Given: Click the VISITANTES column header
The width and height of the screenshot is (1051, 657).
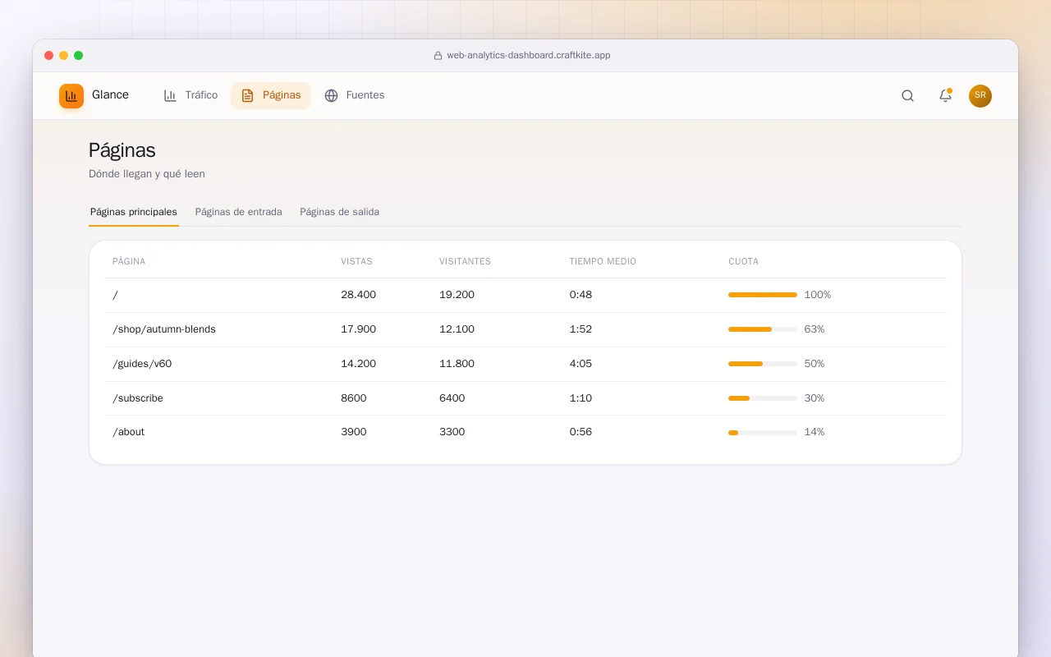Looking at the screenshot, I should coord(465,262).
